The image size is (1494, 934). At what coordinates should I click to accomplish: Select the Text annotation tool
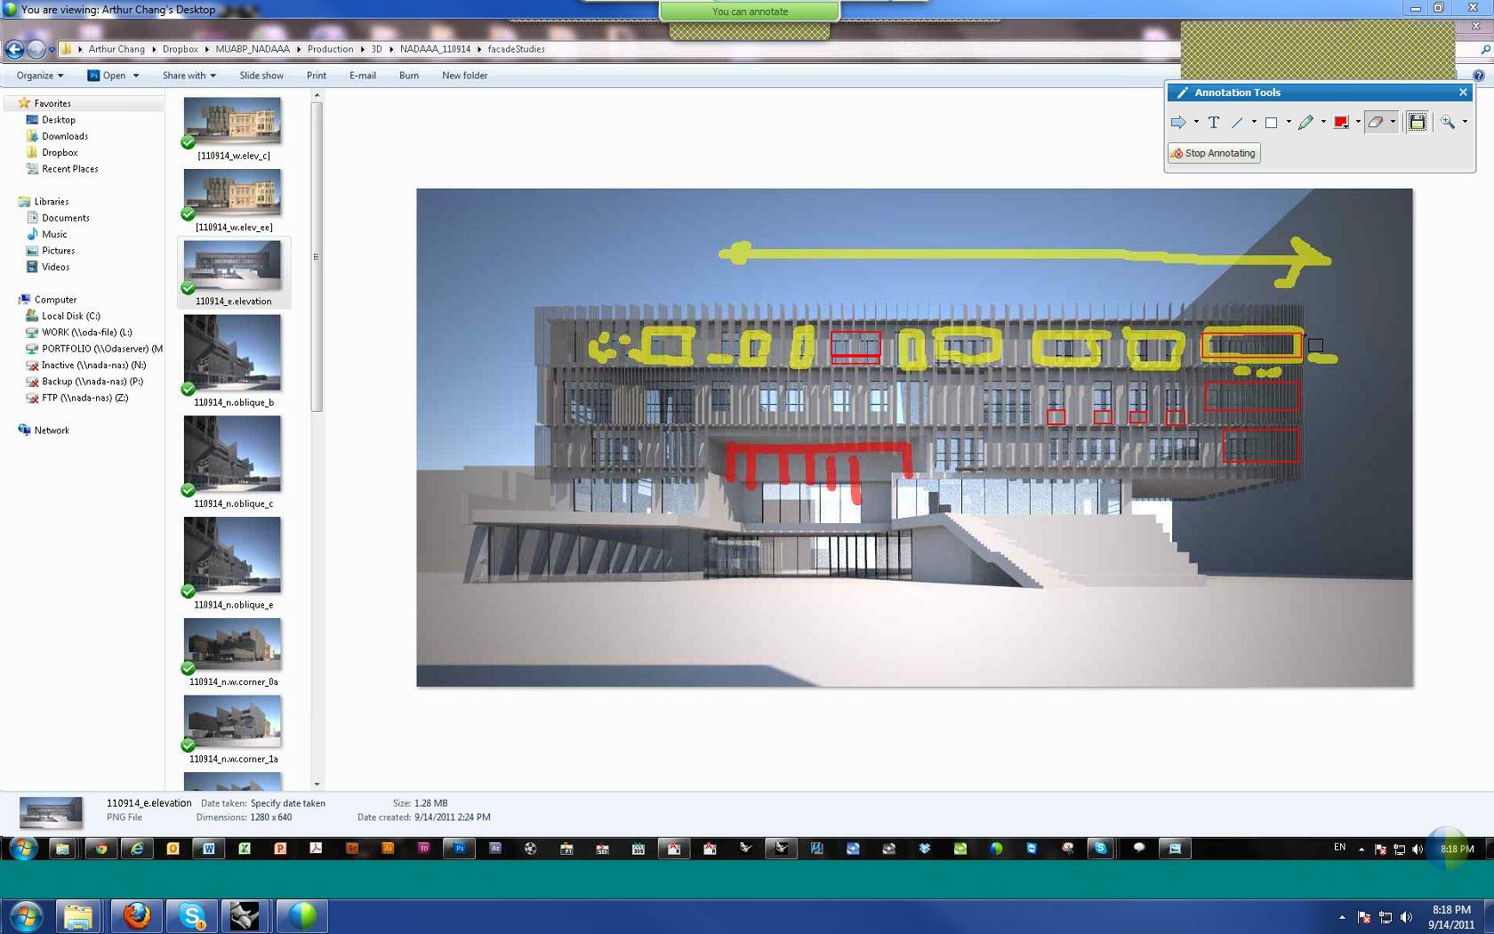click(1213, 123)
